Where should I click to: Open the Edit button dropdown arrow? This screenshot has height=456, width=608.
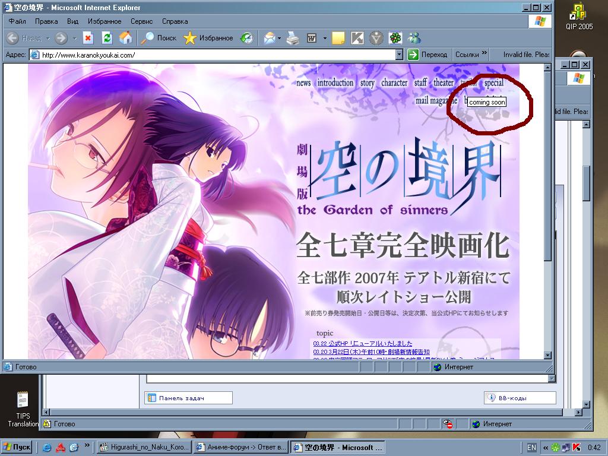click(325, 38)
